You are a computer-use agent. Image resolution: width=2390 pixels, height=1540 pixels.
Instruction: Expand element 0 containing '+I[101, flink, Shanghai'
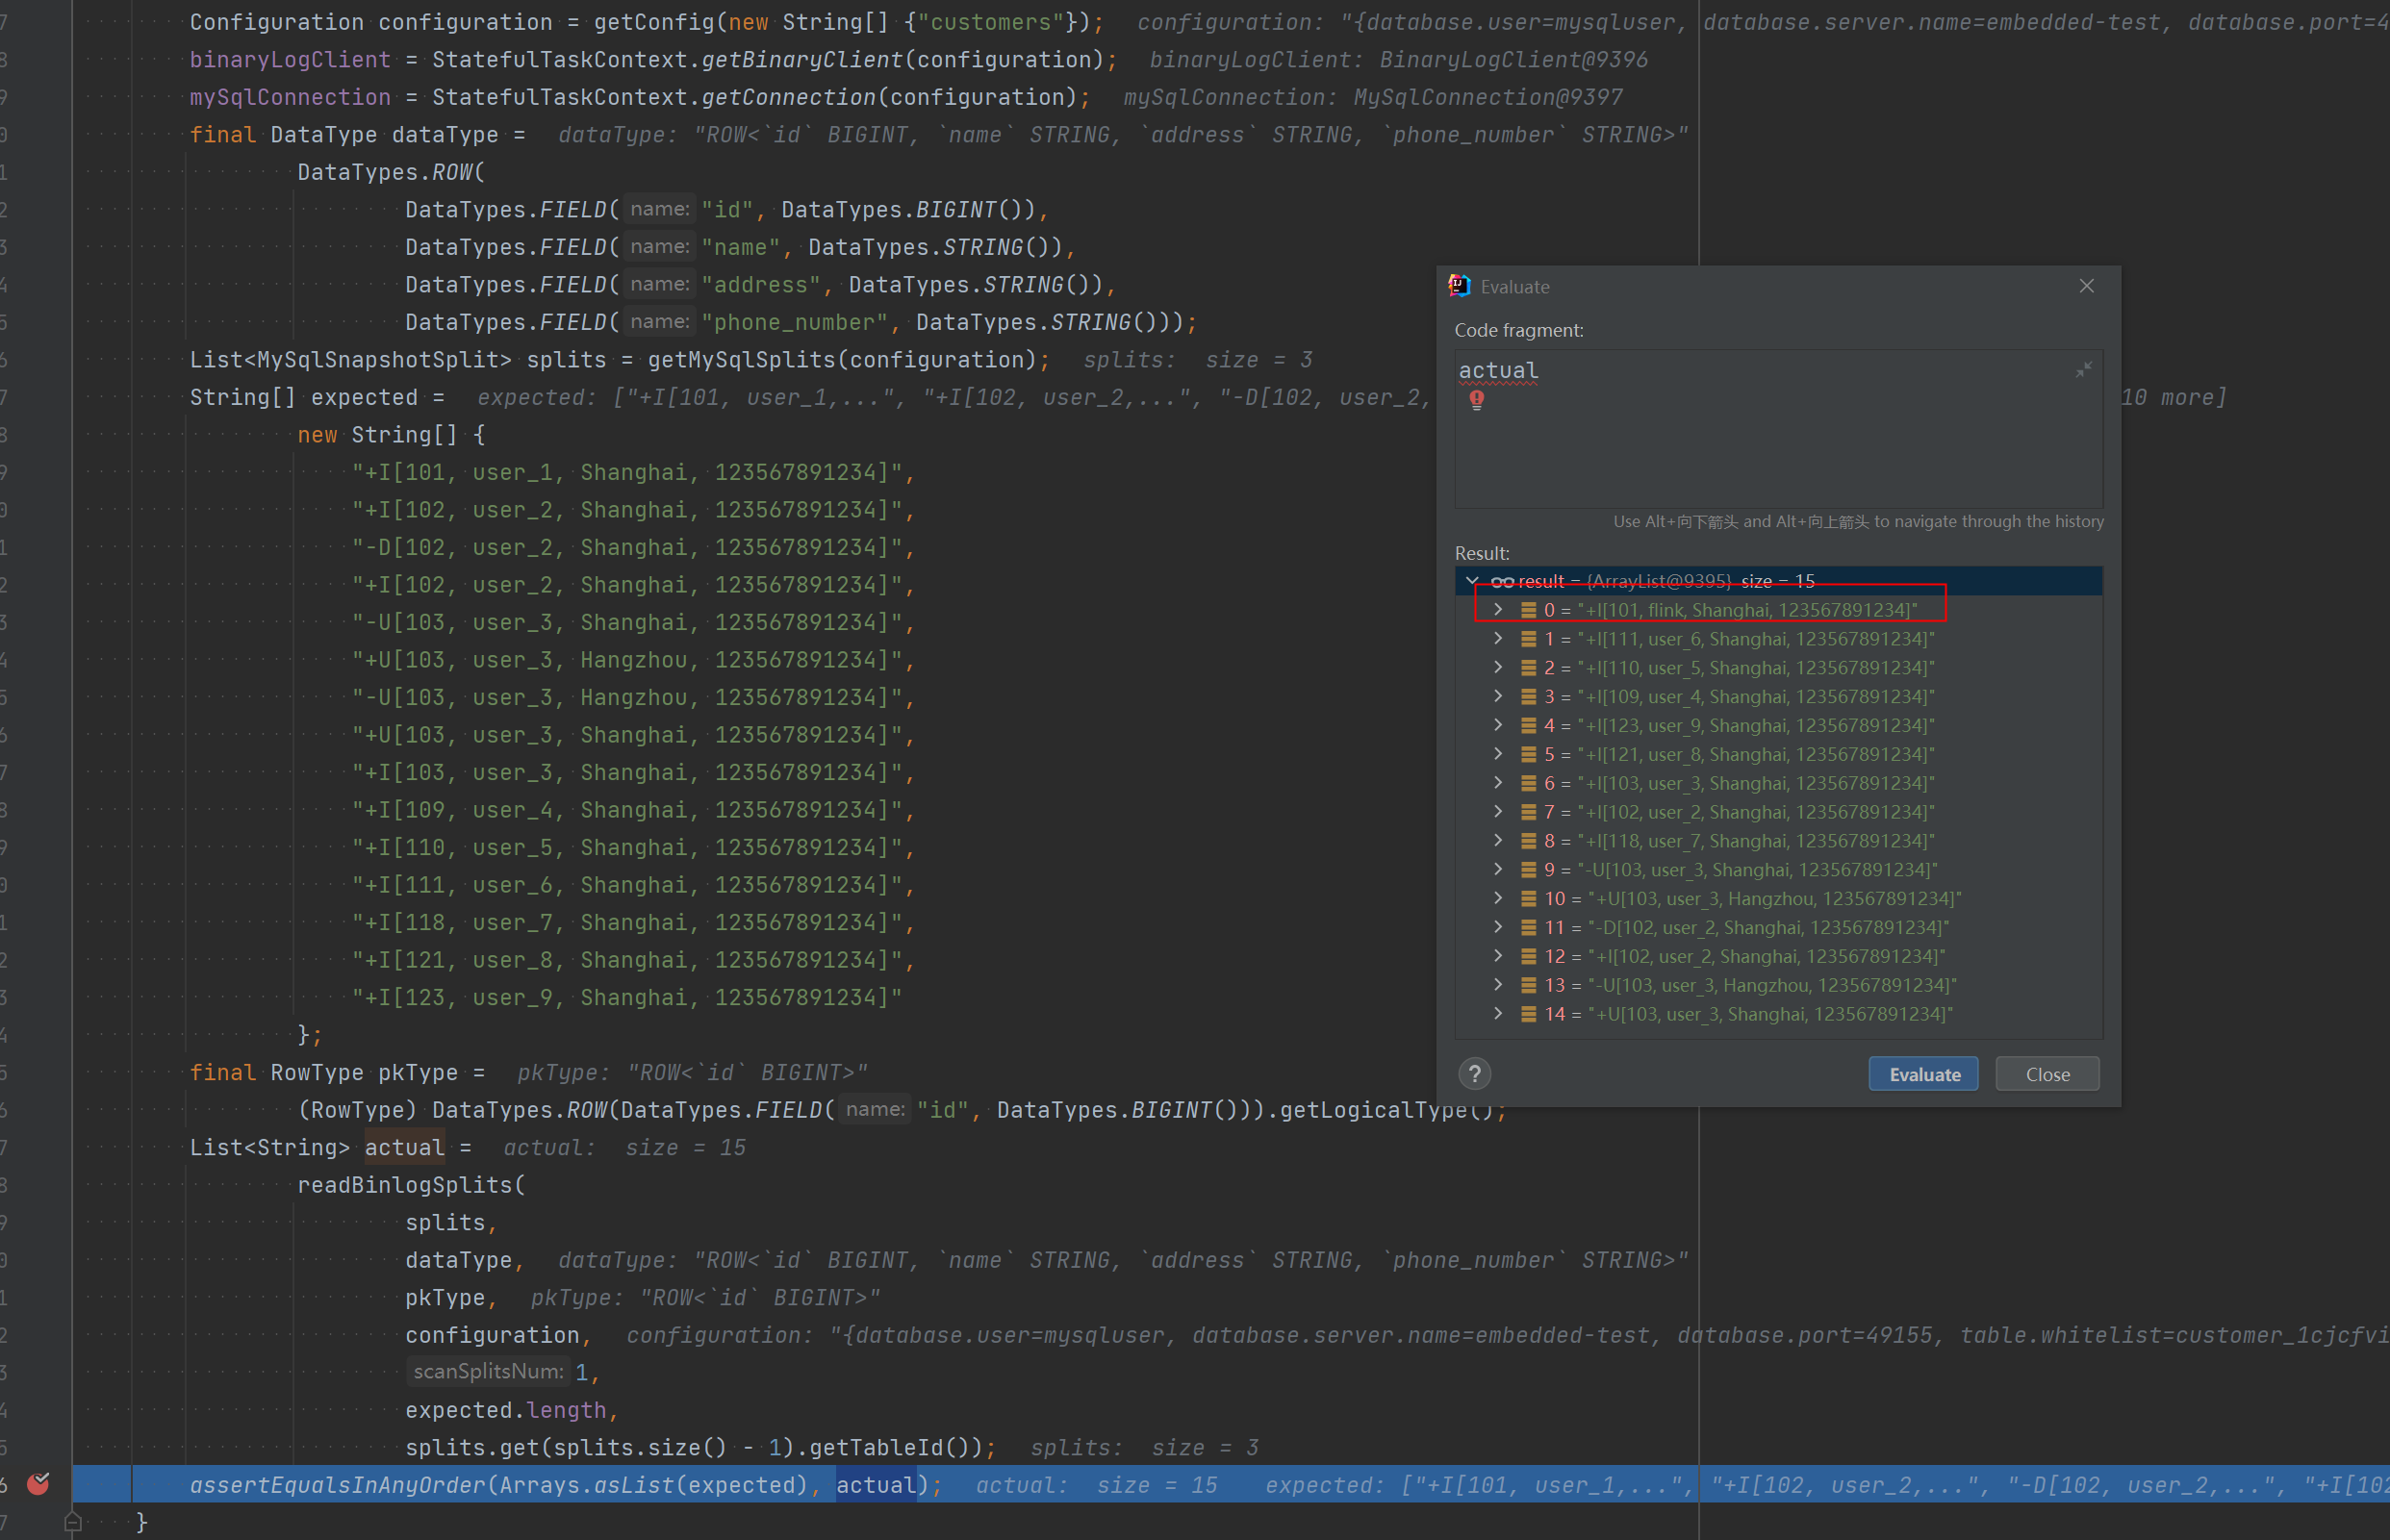click(1497, 610)
